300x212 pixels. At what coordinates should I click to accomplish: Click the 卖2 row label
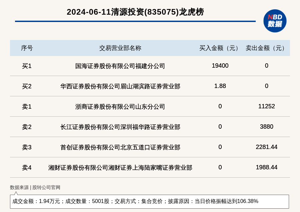pos(27,127)
